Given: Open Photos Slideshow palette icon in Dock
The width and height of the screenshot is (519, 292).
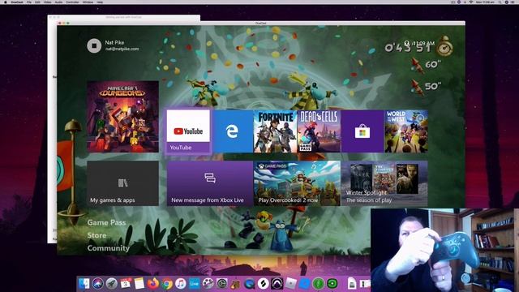Looking at the screenshot, I should pyautogui.click(x=208, y=284).
